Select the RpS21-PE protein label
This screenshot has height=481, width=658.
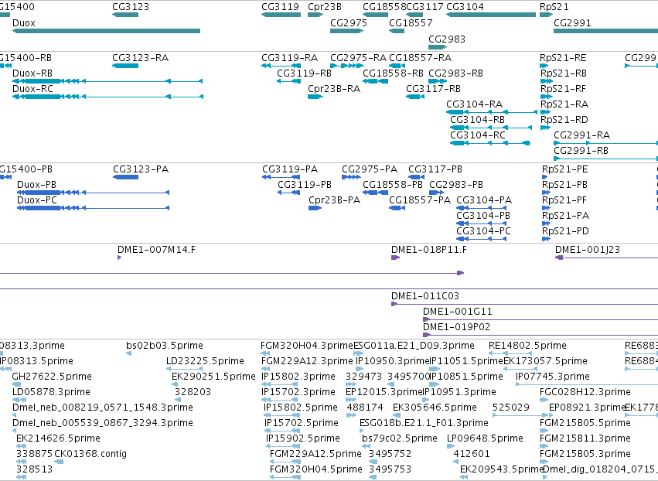click(565, 169)
